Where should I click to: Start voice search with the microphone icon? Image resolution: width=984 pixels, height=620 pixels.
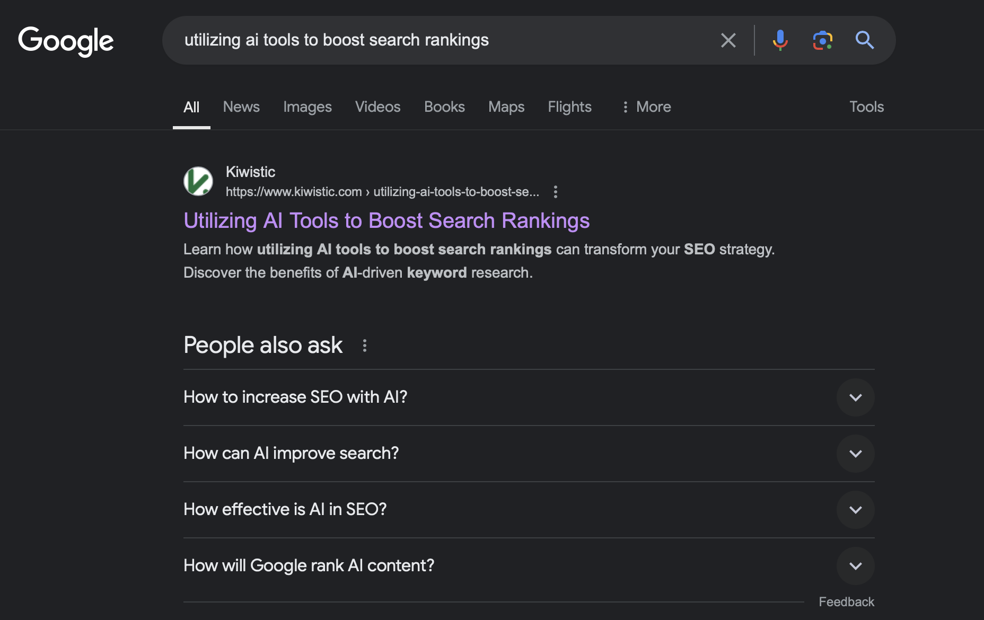tap(780, 40)
